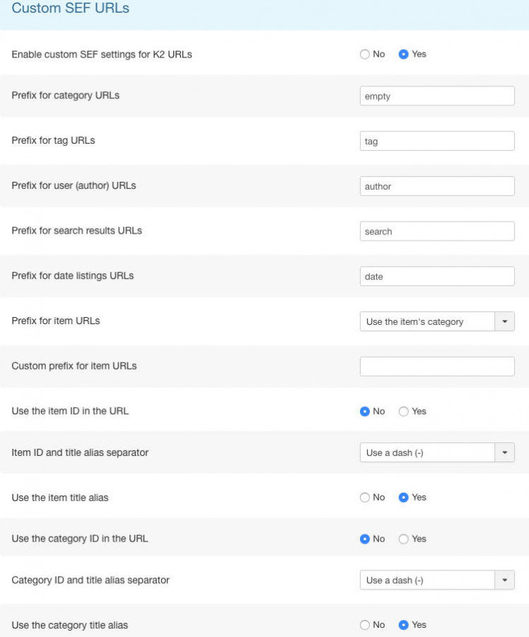Click the Prefix for tag URLs field
This screenshot has height=637, width=529.
tap(437, 141)
